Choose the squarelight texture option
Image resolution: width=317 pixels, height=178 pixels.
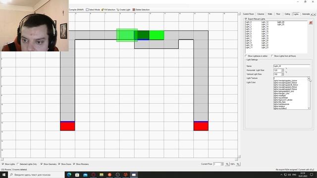[281, 98]
